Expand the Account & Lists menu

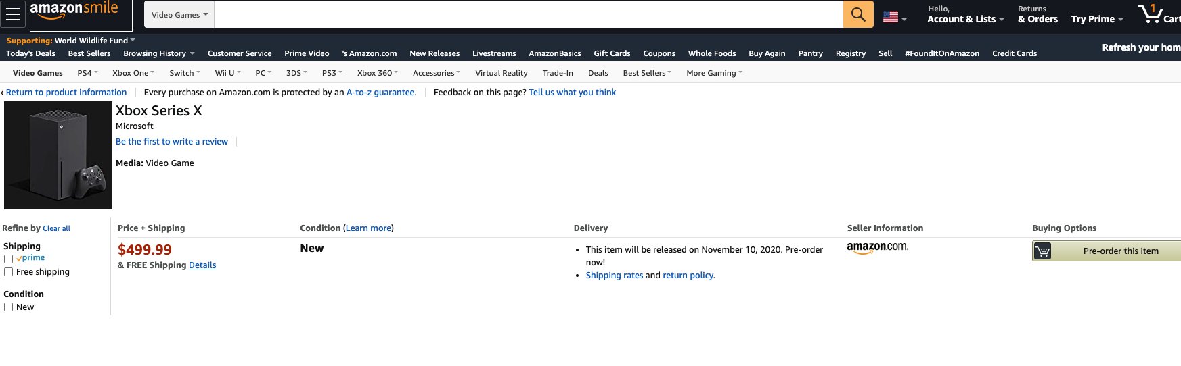click(965, 14)
